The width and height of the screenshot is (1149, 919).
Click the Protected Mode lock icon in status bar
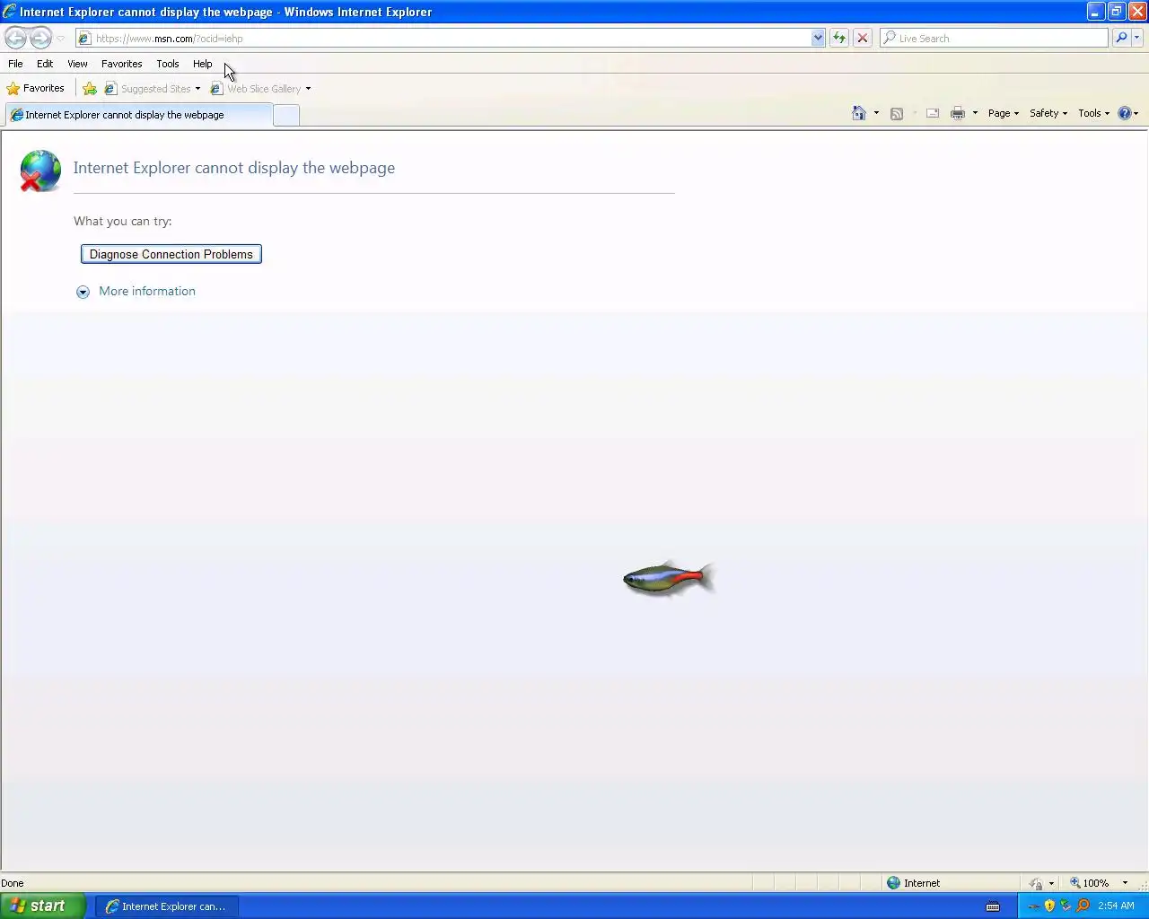point(1036,883)
